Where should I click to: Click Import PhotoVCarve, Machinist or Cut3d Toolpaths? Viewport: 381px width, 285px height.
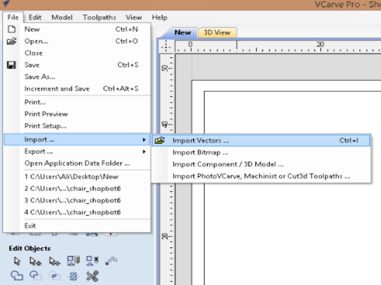pyautogui.click(x=261, y=176)
